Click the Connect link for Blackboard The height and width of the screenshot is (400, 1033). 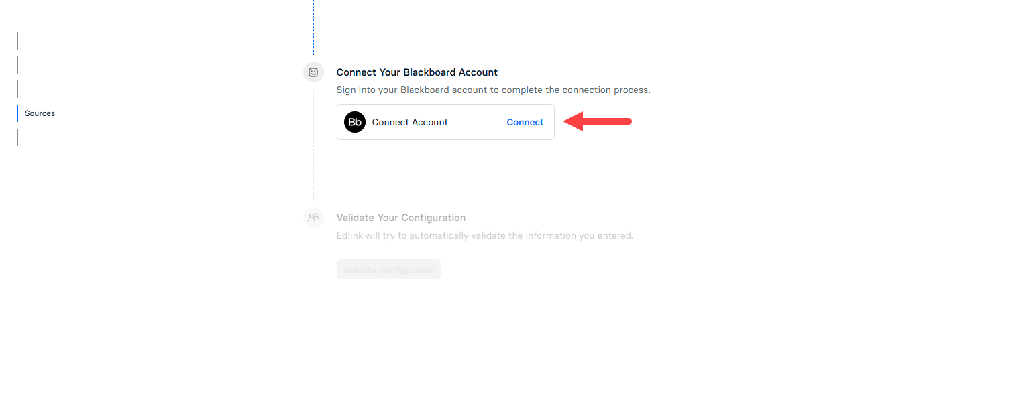(x=525, y=122)
